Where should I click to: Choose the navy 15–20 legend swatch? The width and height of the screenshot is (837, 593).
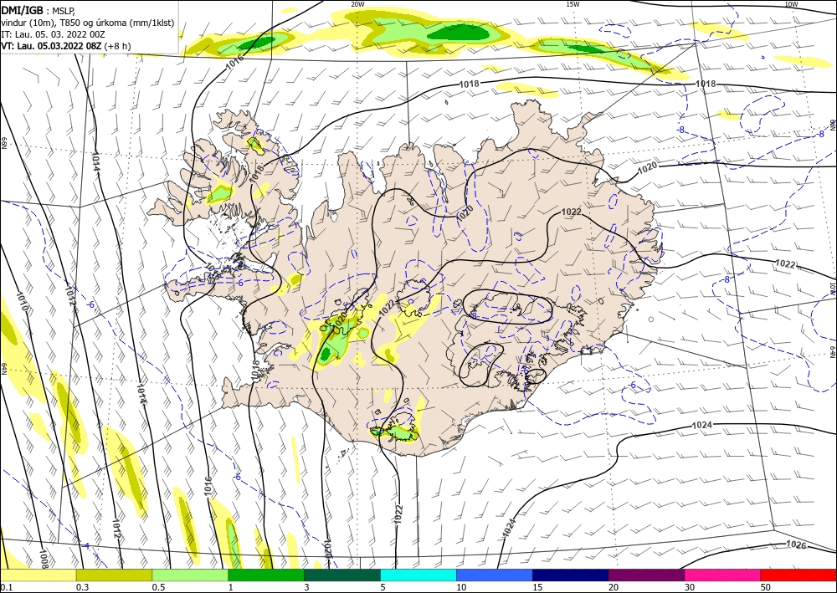pyautogui.click(x=571, y=575)
